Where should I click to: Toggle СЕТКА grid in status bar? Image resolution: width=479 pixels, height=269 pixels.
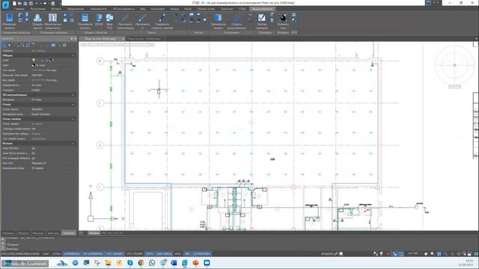pos(56,254)
